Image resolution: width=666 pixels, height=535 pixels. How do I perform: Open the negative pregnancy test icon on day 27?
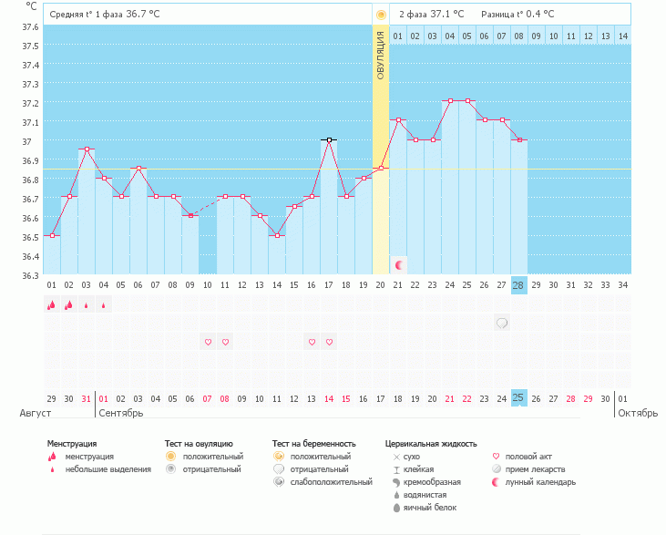pyautogui.click(x=501, y=323)
